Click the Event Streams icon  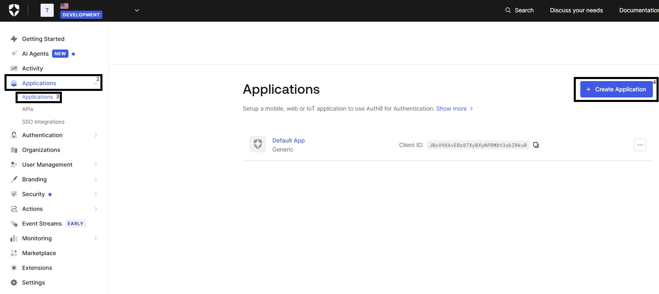coord(14,224)
